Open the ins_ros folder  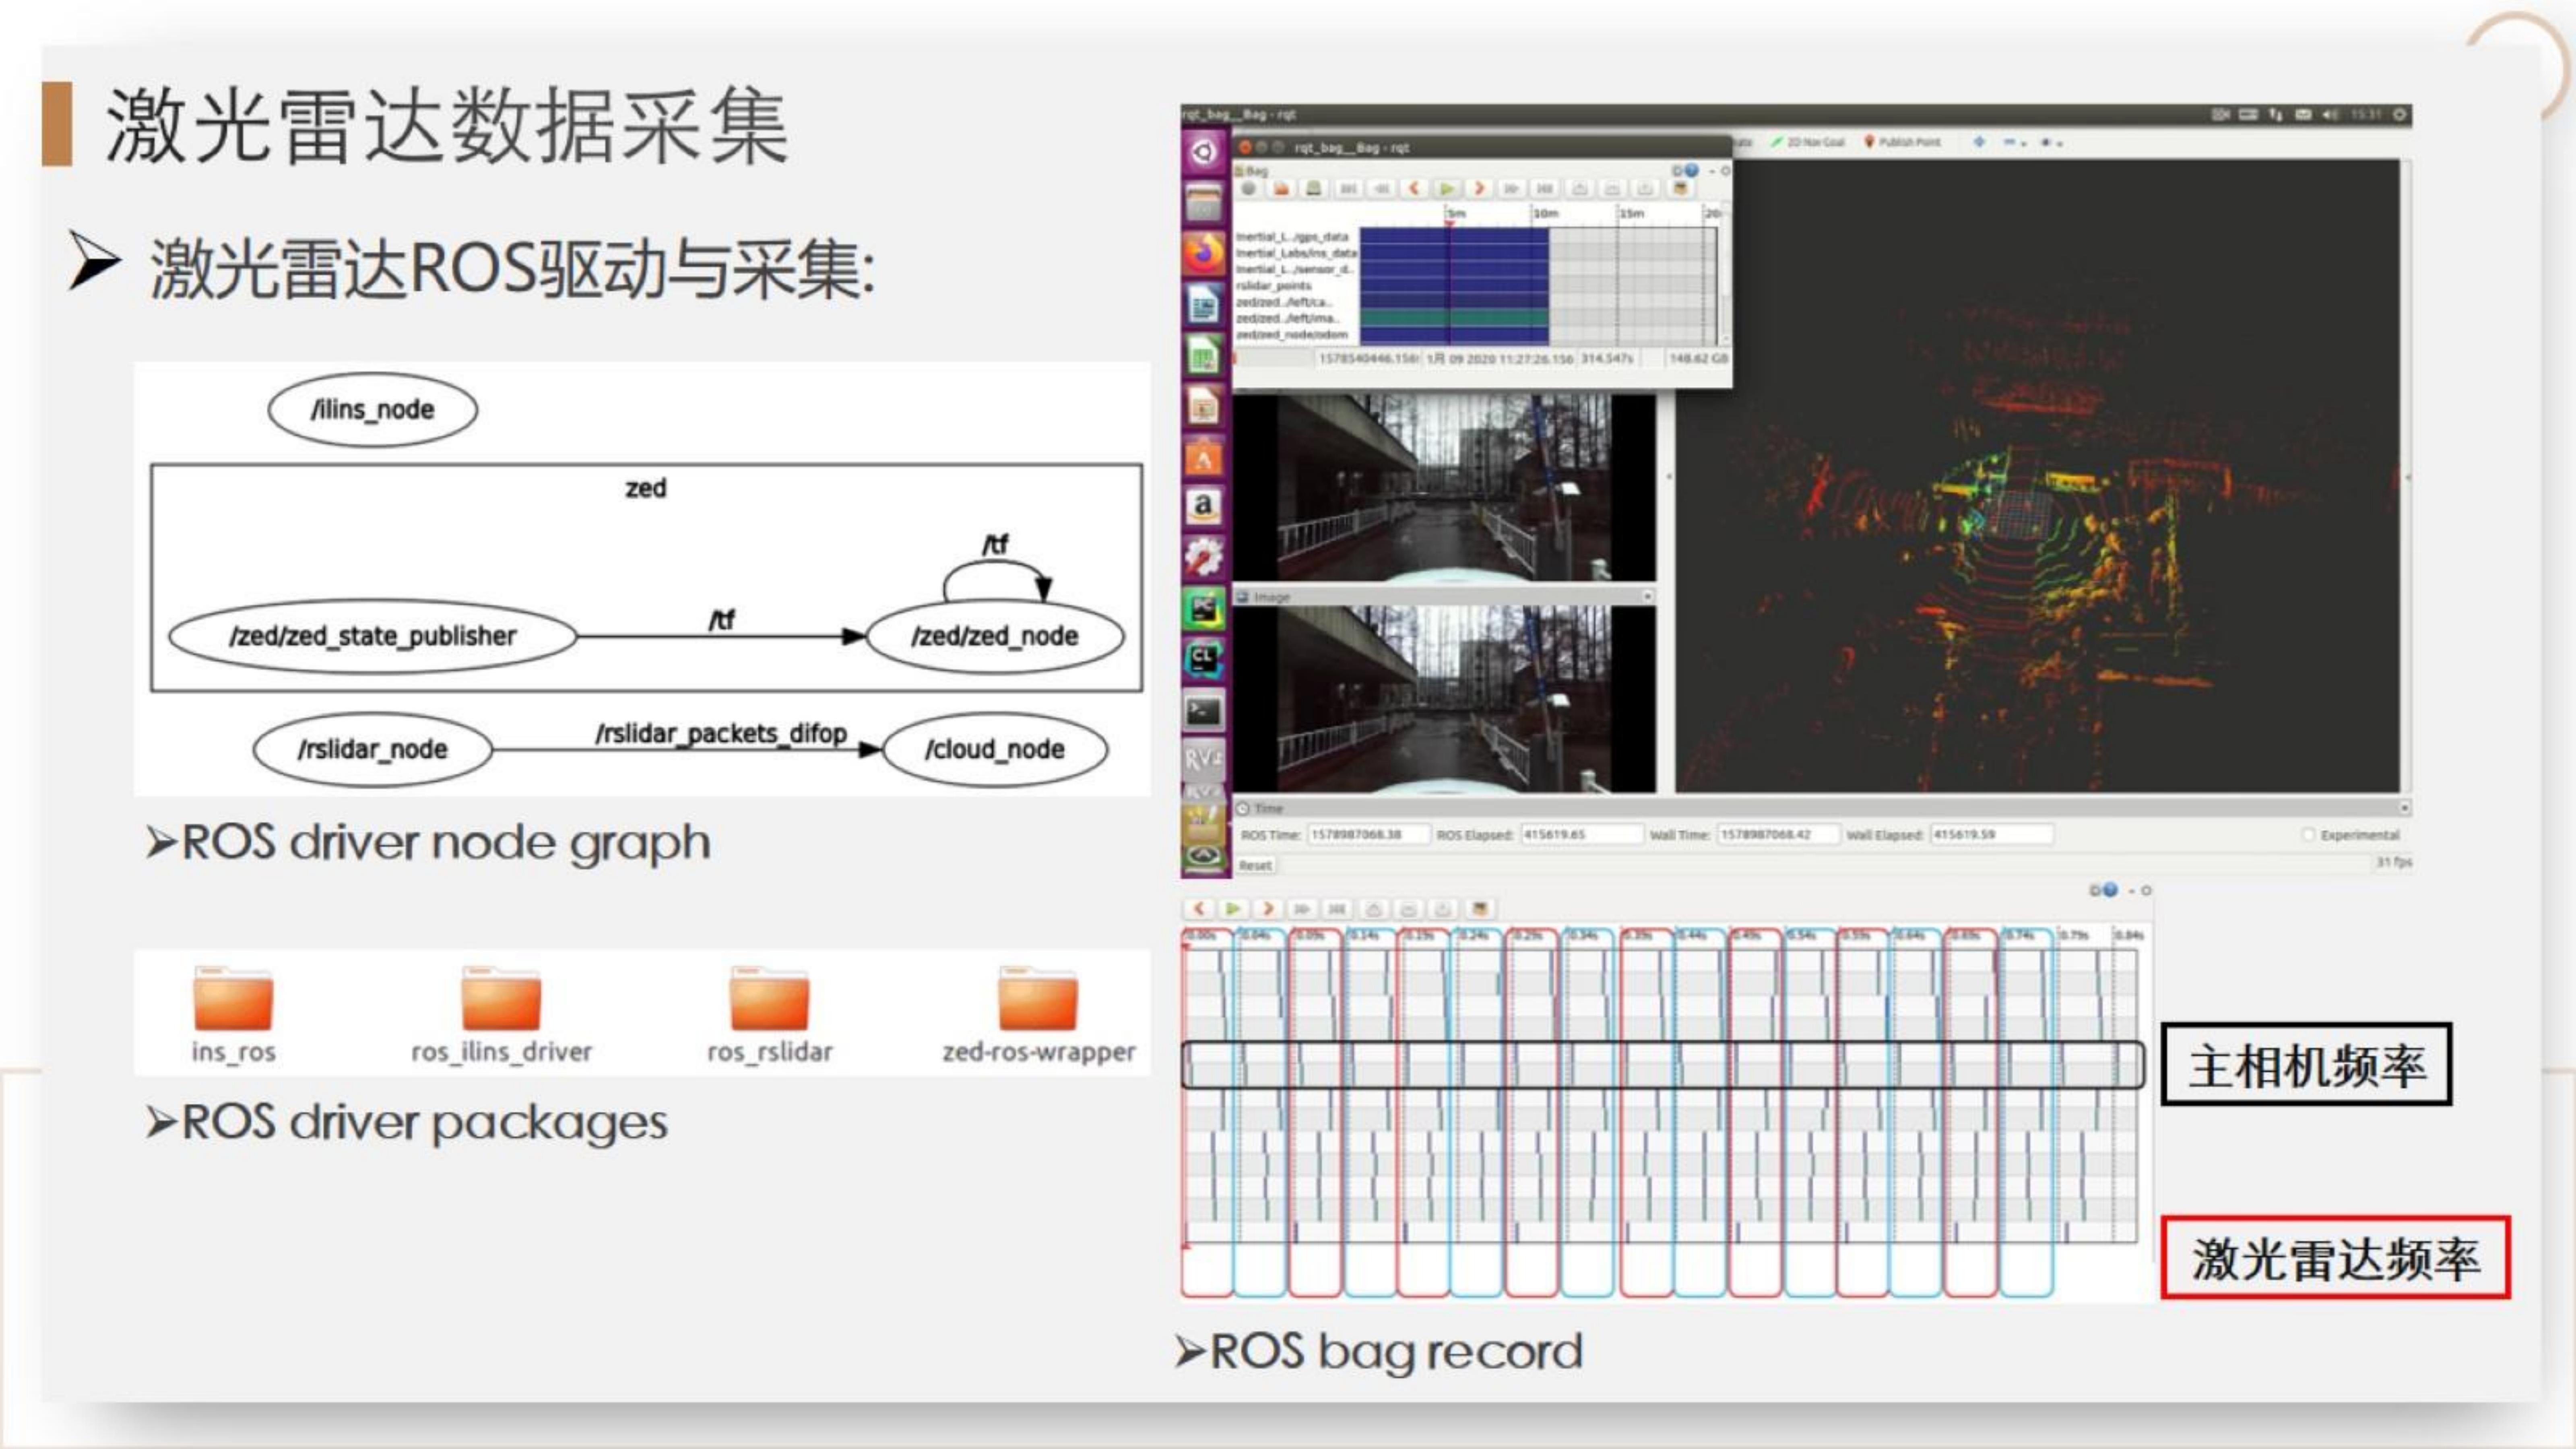point(233,1014)
